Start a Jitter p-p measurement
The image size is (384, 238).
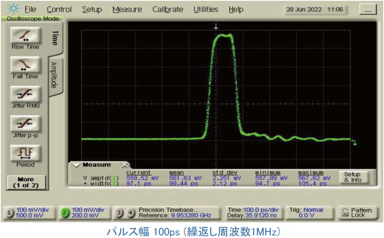tap(26, 124)
